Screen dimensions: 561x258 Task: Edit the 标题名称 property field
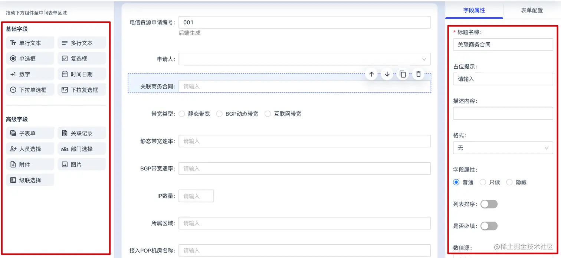(503, 45)
